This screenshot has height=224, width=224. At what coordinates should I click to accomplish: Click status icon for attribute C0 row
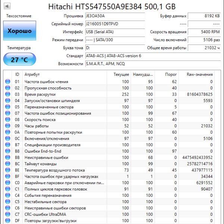(8, 183)
